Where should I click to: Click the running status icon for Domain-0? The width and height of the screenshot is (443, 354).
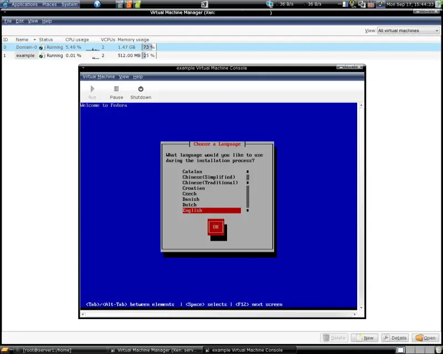pos(42,48)
